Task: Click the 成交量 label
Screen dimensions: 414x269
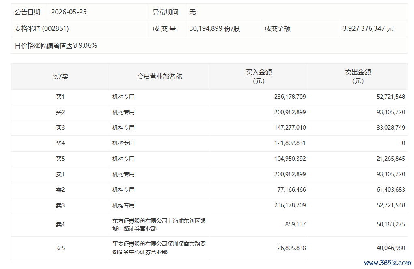Action: (164, 28)
